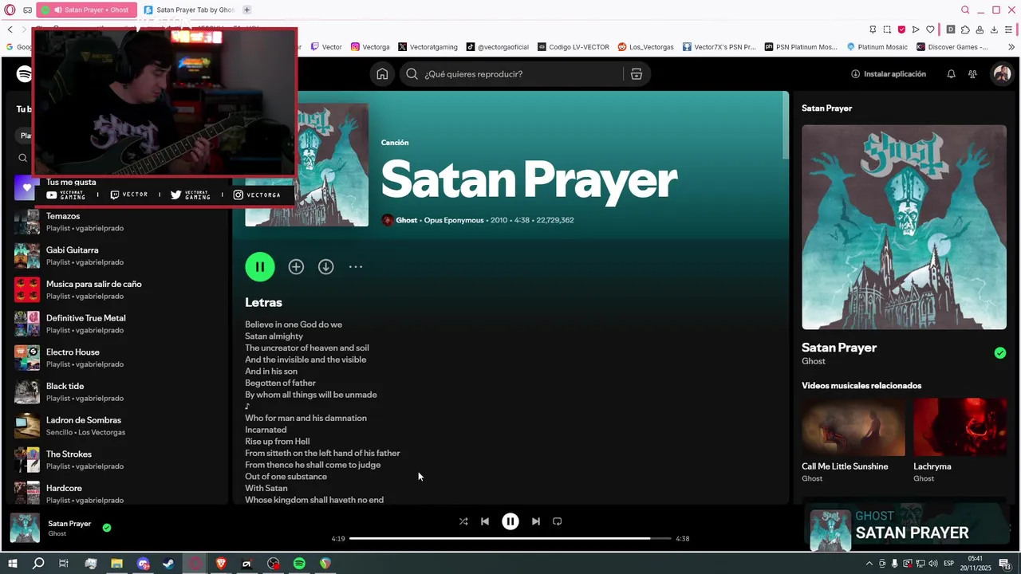
Task: Open a new browser tab with plus button
Action: coord(246,10)
